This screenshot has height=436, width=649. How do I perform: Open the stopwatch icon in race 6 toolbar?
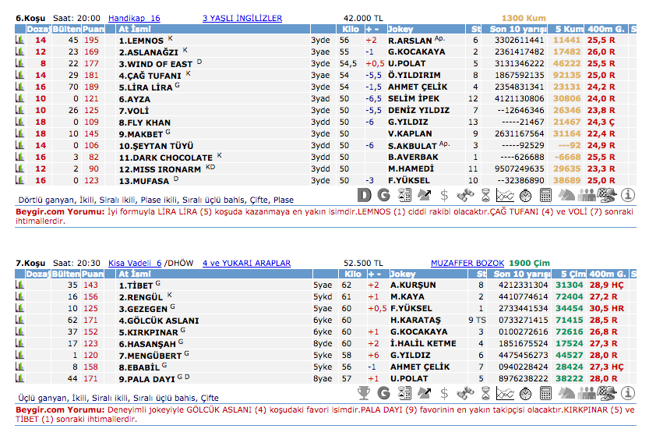[525, 194]
